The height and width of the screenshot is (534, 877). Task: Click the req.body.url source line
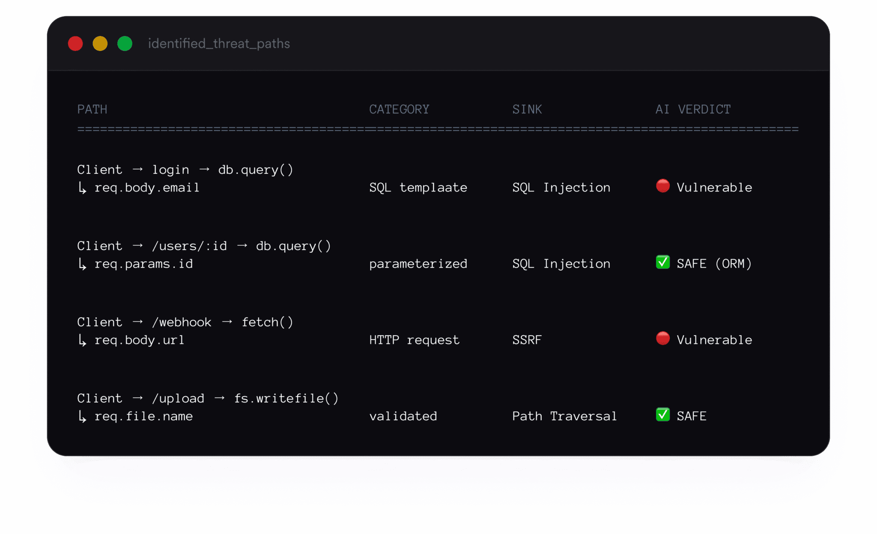tap(139, 340)
